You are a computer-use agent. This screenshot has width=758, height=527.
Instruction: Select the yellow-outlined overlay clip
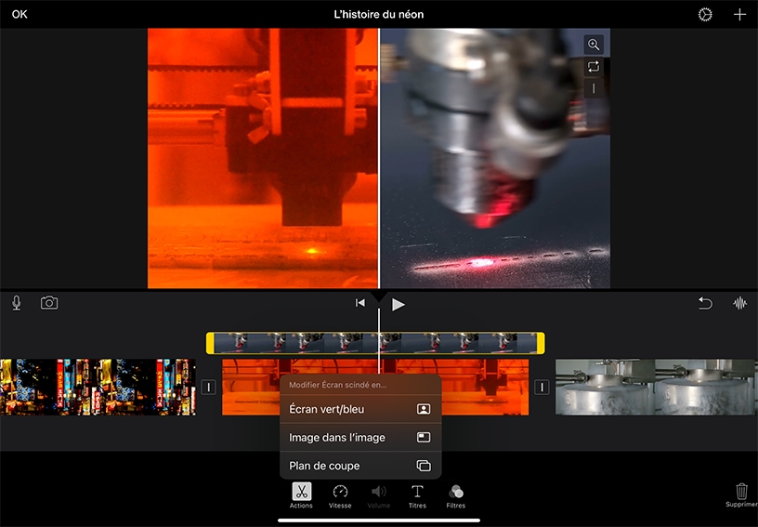coord(375,343)
